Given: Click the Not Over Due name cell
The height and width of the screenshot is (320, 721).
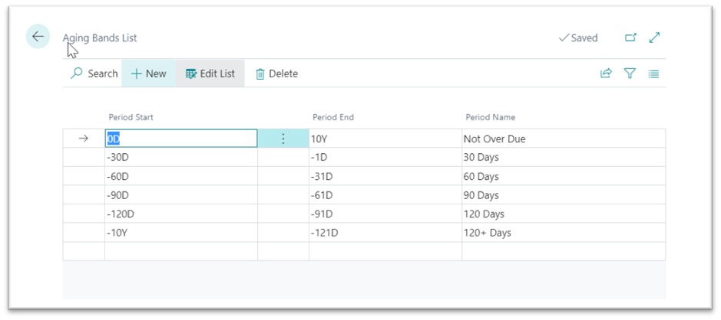Looking at the screenshot, I should tap(564, 139).
